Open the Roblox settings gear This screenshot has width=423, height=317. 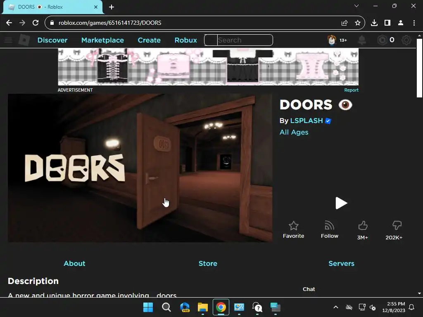tap(406, 40)
